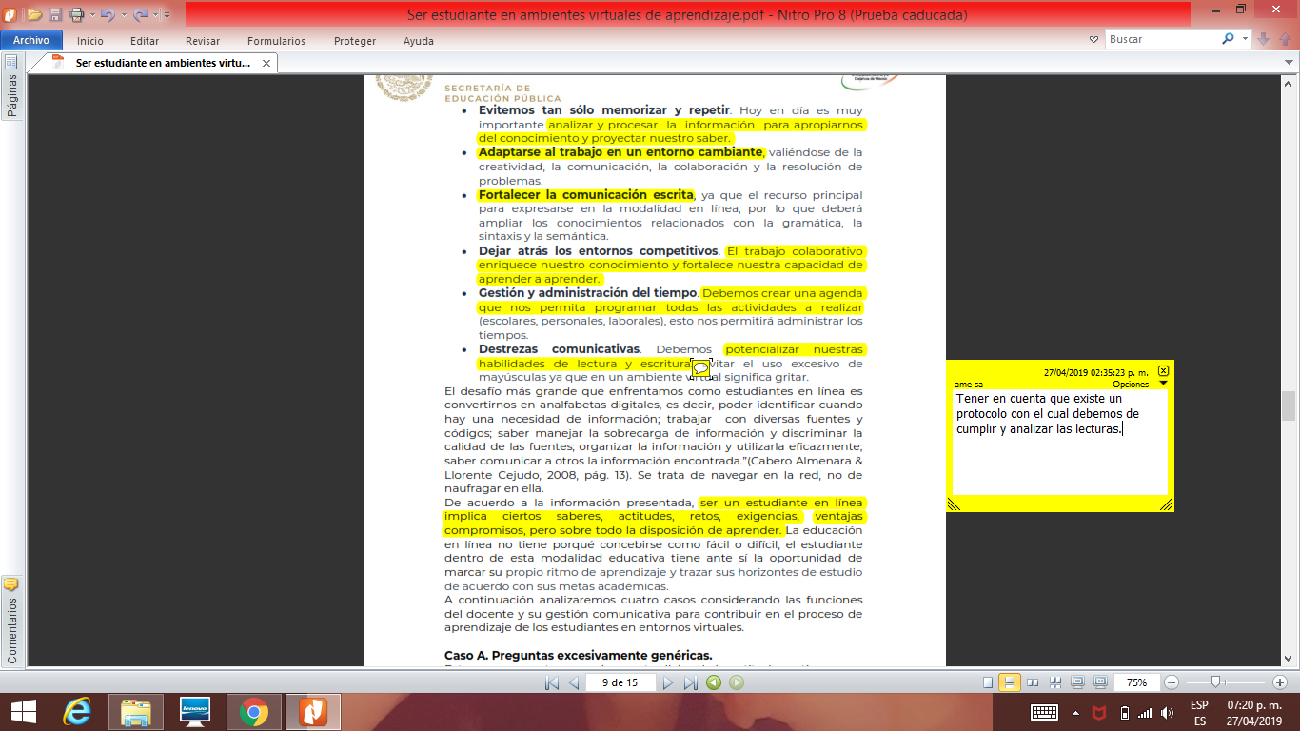Click the sticky note icon in the text
Screen dimensions: 1300x731
700,368
